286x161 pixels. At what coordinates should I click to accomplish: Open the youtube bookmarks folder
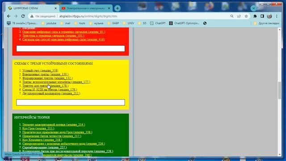coord(49,23)
